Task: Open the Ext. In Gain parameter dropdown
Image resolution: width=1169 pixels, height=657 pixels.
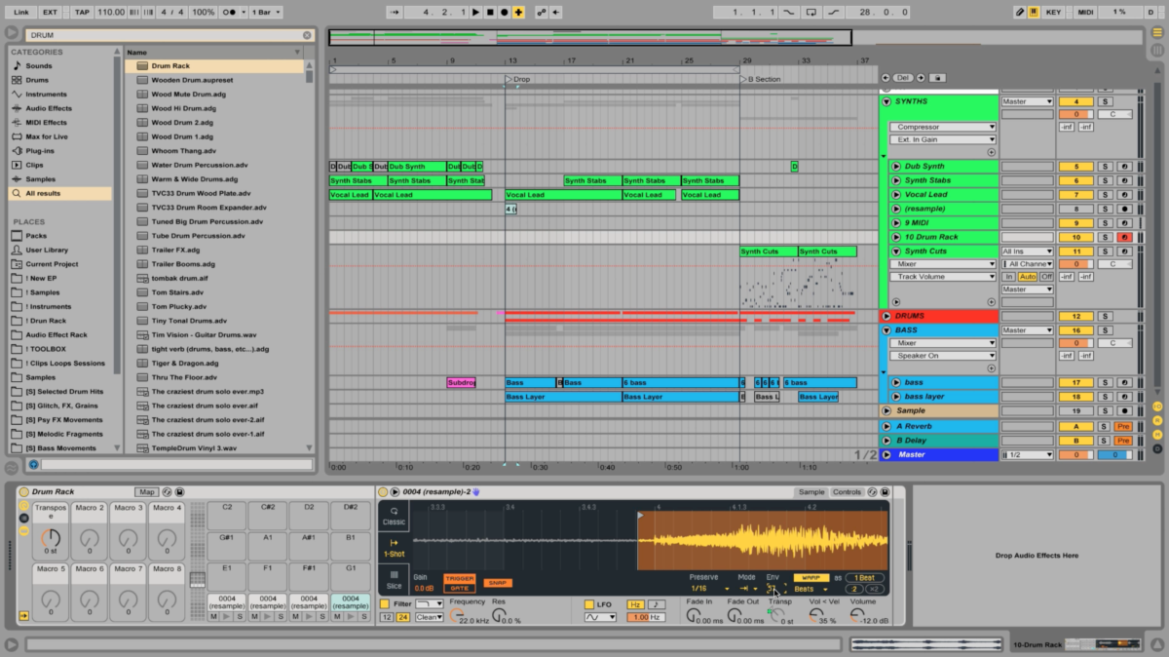Action: pyautogui.click(x=943, y=139)
